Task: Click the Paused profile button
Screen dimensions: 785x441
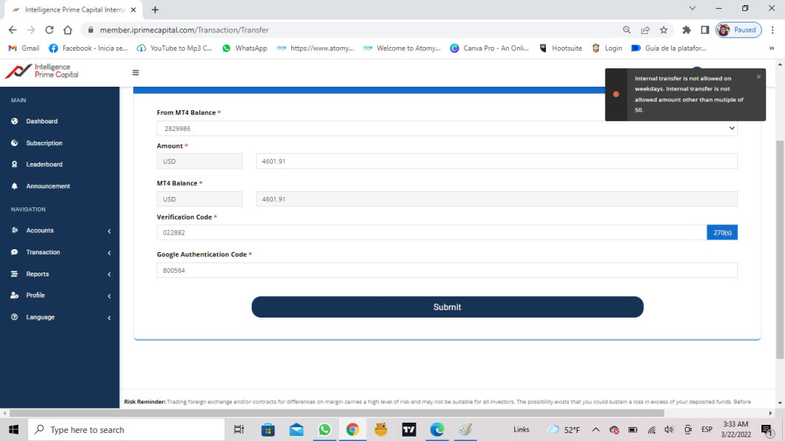Action: (739, 30)
